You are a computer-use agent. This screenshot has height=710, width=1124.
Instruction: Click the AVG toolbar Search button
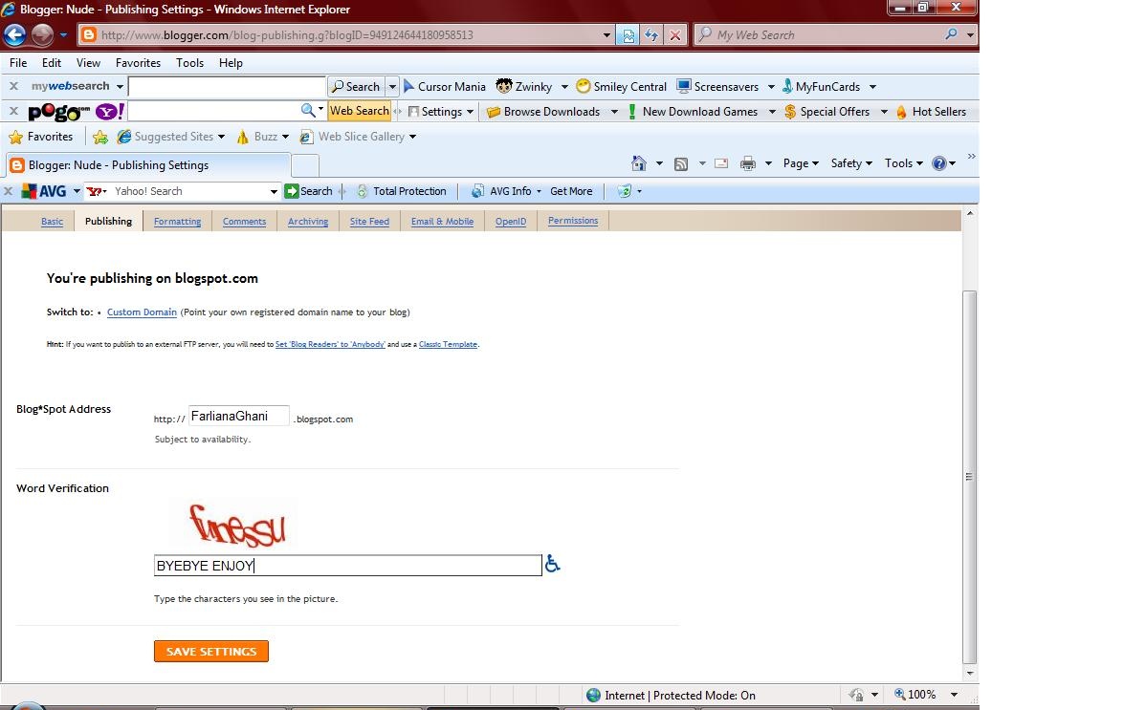309,191
